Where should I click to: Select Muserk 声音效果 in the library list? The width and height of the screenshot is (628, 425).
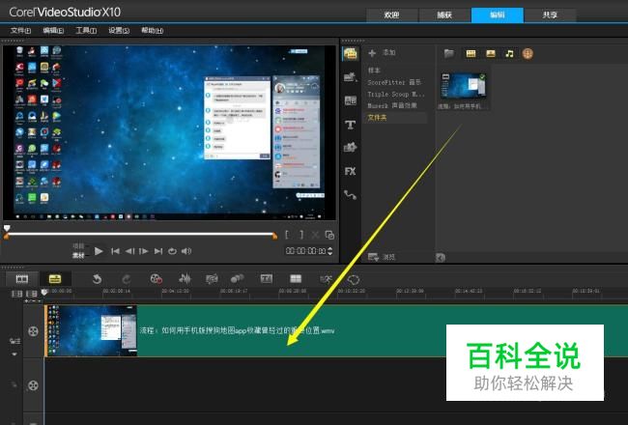point(392,105)
